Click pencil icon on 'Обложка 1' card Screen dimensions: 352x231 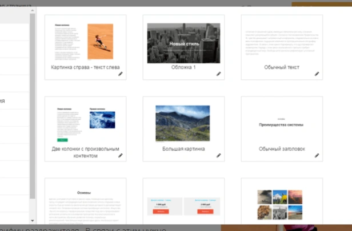point(218,74)
